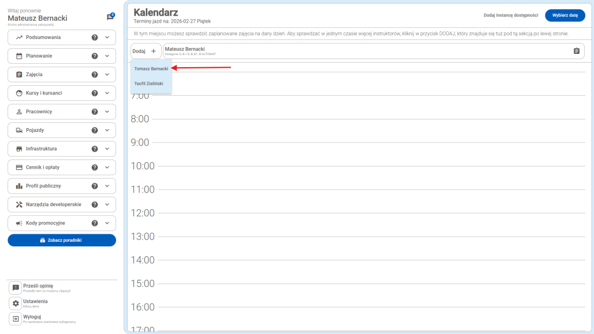The image size is (594, 334).
Task: Open the Dodaj instructor dropdown
Action: click(x=146, y=51)
